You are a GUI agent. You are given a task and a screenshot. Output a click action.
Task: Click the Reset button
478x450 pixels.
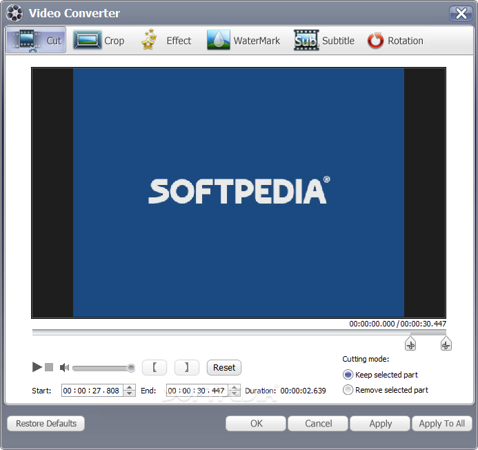click(x=224, y=367)
